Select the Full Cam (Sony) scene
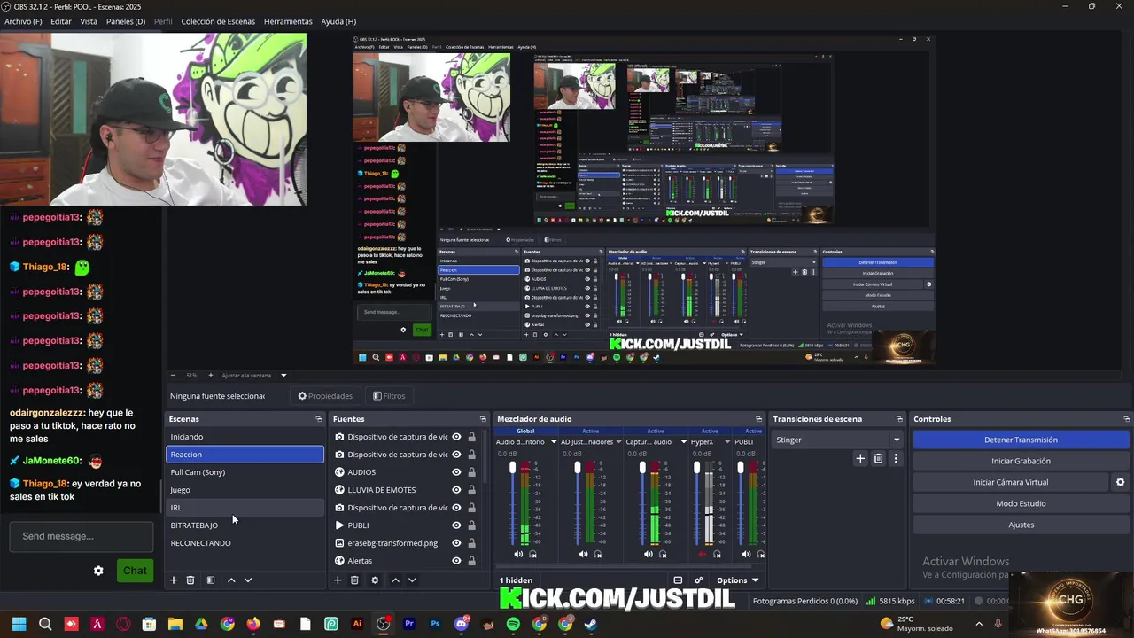 [245, 472]
